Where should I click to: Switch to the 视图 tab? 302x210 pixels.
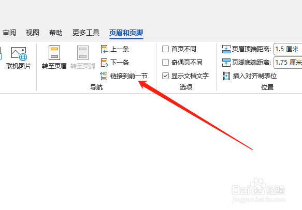pyautogui.click(x=32, y=33)
